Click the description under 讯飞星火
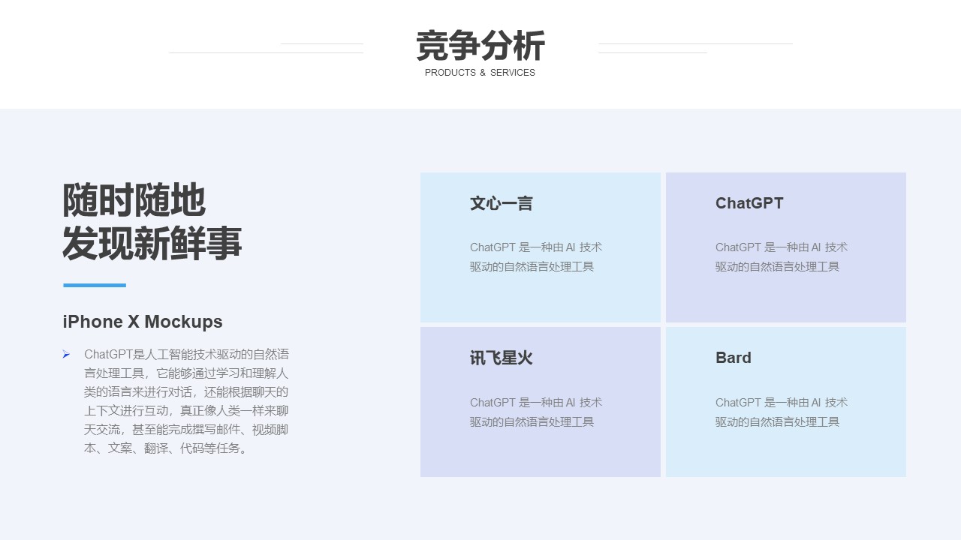Image resolution: width=961 pixels, height=540 pixels. tap(536, 412)
